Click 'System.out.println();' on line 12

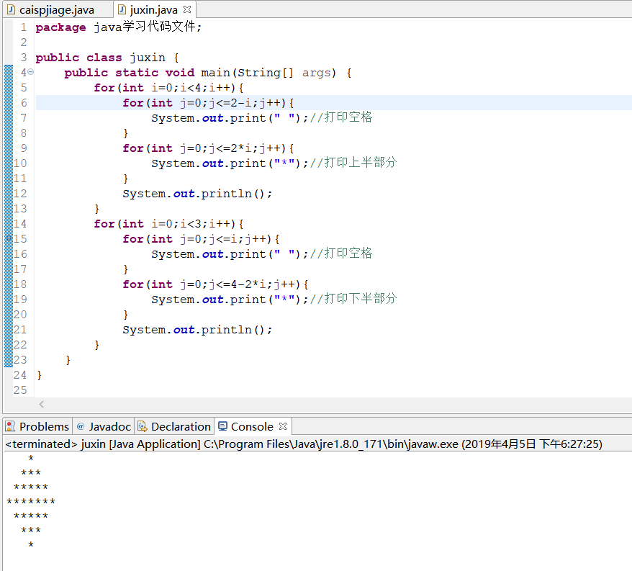click(197, 194)
